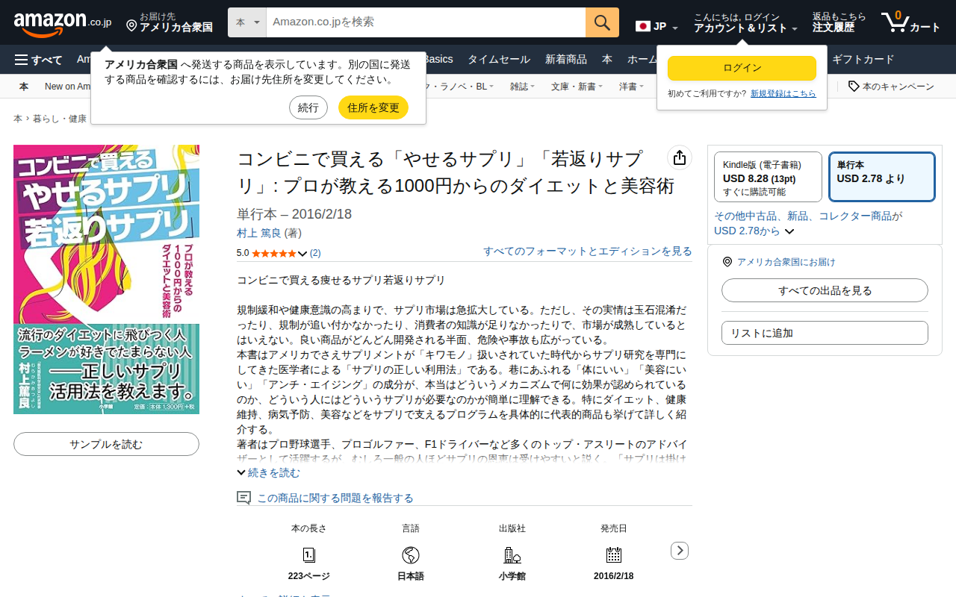Open the 暮らし・健康 breadcrumb link
The width and height of the screenshot is (956, 597).
tap(60, 119)
